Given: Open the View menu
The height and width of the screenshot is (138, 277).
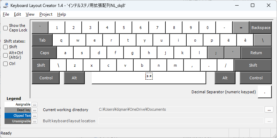Looking at the screenshot, I should (30, 14).
